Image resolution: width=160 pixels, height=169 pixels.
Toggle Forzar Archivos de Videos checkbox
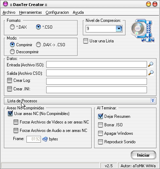pos(16,122)
